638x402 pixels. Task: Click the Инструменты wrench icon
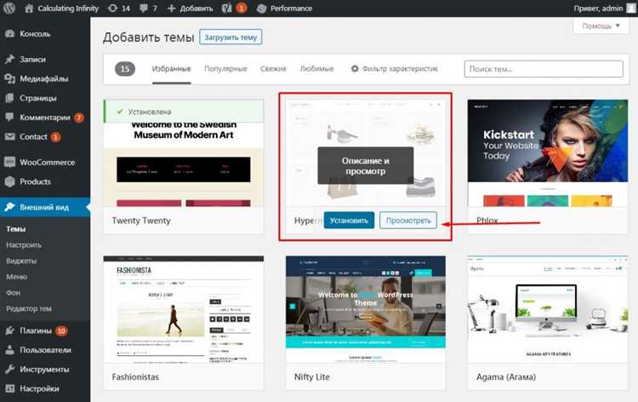pos(9,370)
